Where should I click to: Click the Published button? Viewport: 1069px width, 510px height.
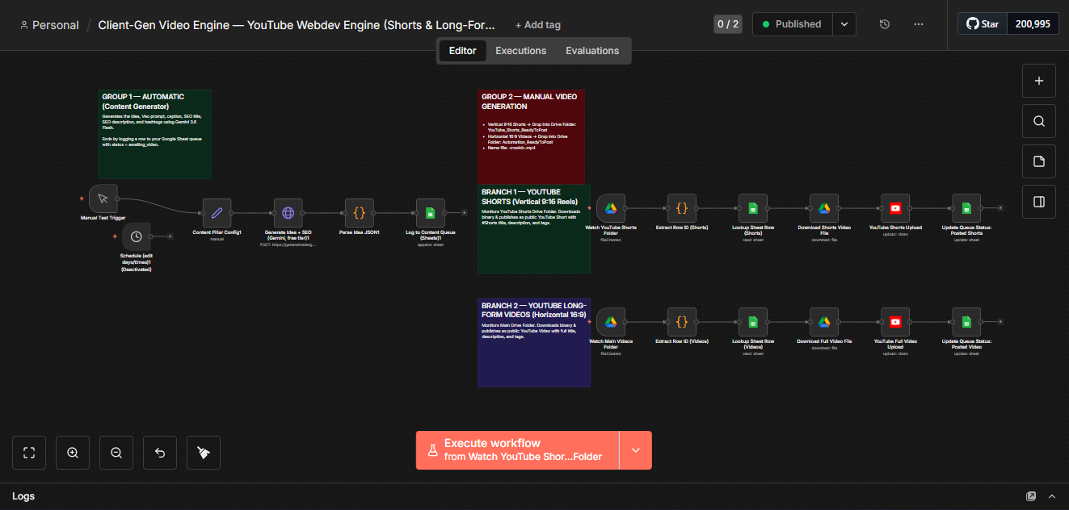pos(793,24)
